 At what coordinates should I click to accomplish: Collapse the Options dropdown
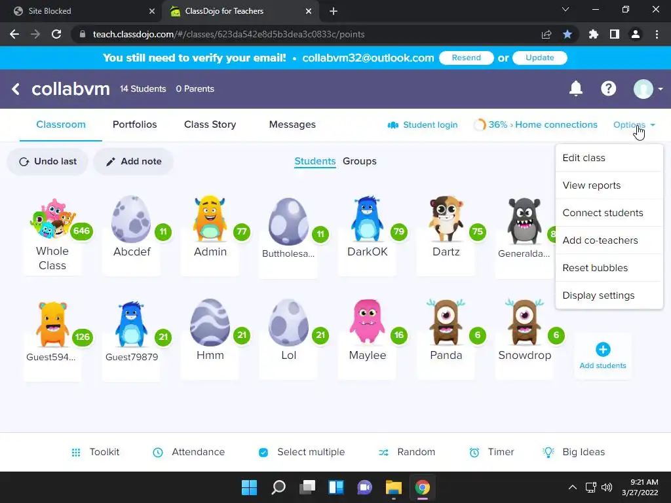click(634, 125)
